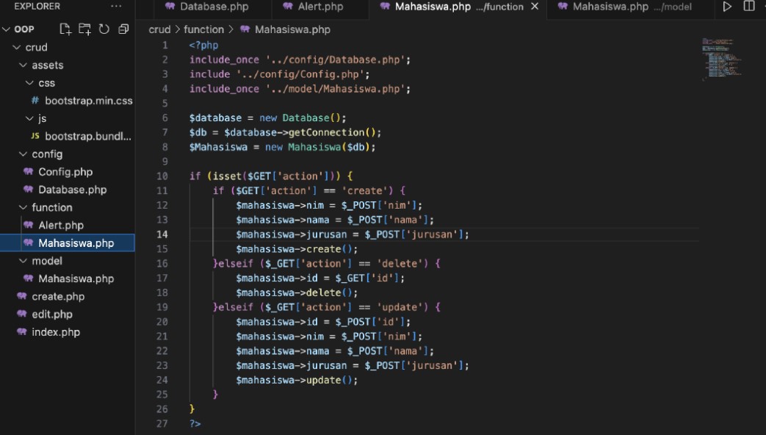Viewport: 766px width, 435px height.
Task: Collapse the assets folder
Action: 24,65
